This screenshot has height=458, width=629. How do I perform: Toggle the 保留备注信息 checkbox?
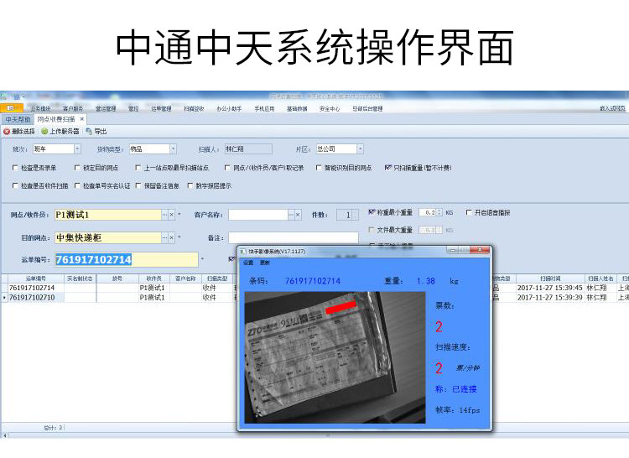point(138,185)
